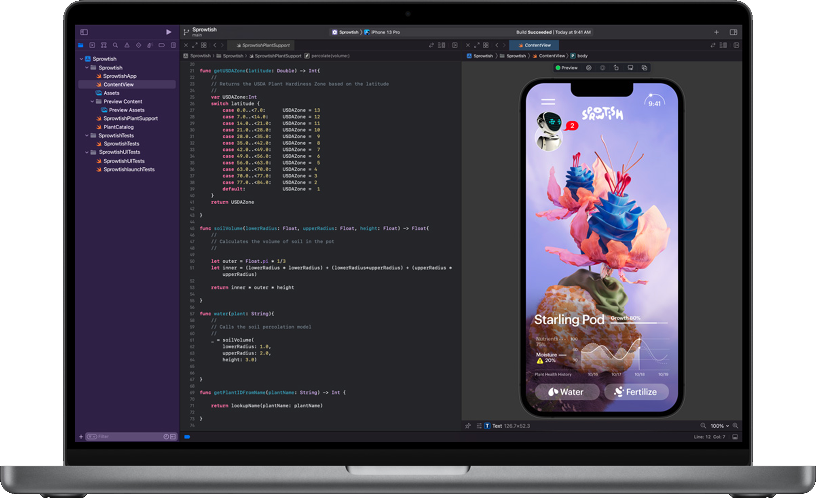Click the Preview status button
Screen dimensions: 816x498
(567, 68)
